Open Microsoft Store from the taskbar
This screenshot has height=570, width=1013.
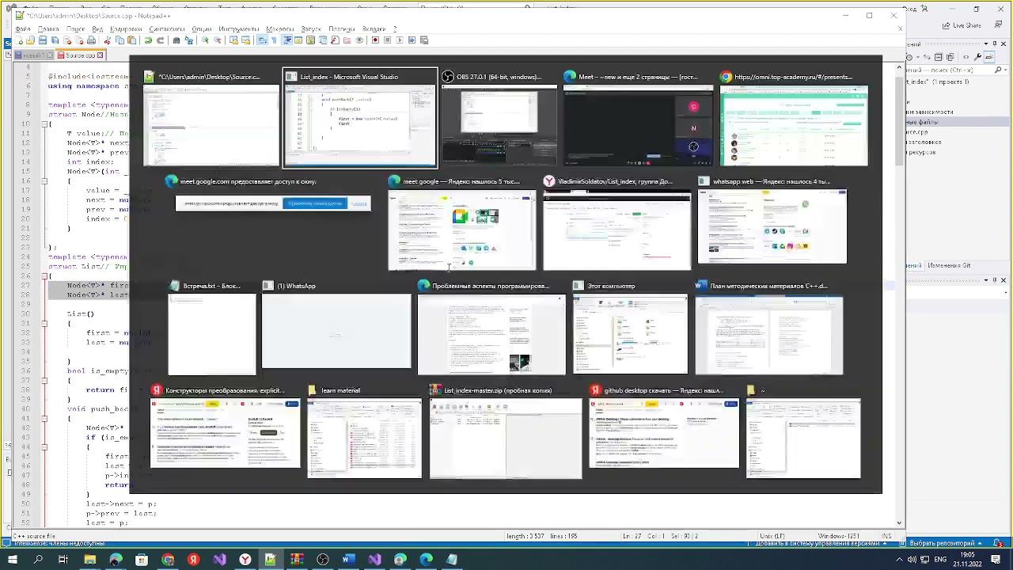click(x=142, y=560)
